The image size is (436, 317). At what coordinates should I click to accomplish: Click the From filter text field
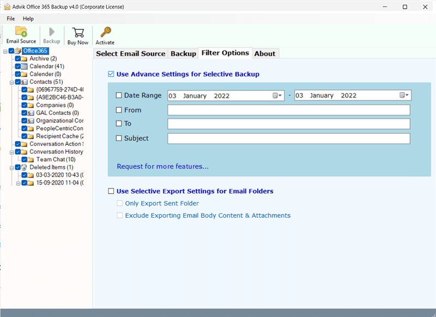[289, 110]
